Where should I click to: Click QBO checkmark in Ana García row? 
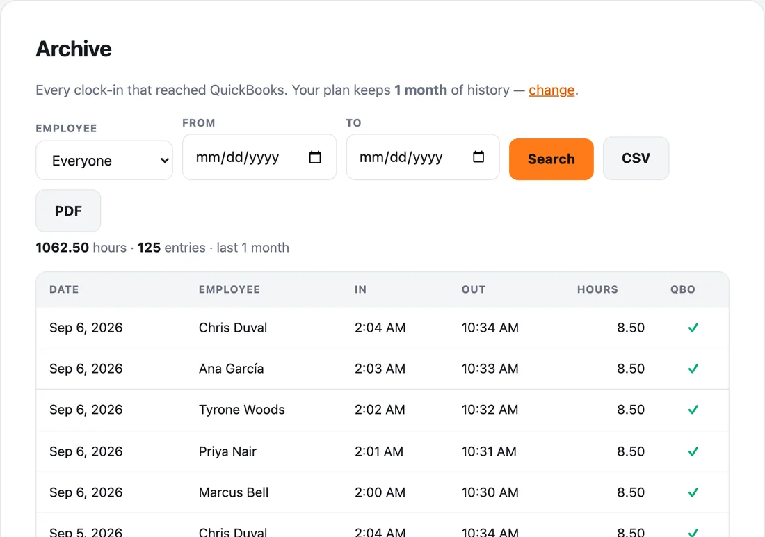coord(693,369)
